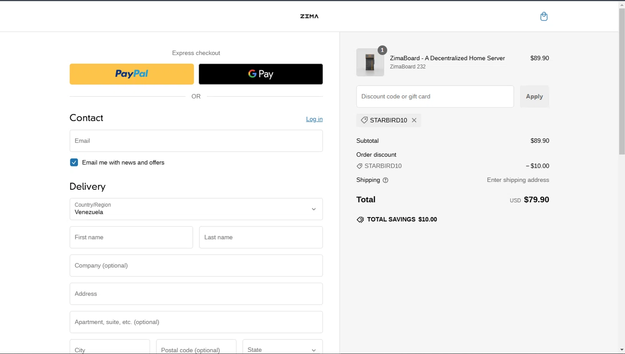Image resolution: width=625 pixels, height=354 pixels.
Task: Click the 'Delivery' section heading
Action: click(x=87, y=186)
